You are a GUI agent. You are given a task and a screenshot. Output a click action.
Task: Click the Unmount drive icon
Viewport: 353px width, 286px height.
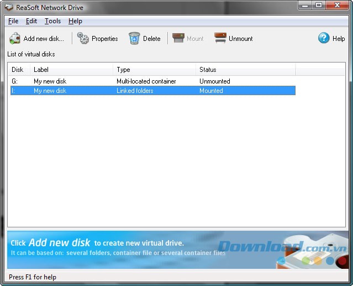point(220,38)
